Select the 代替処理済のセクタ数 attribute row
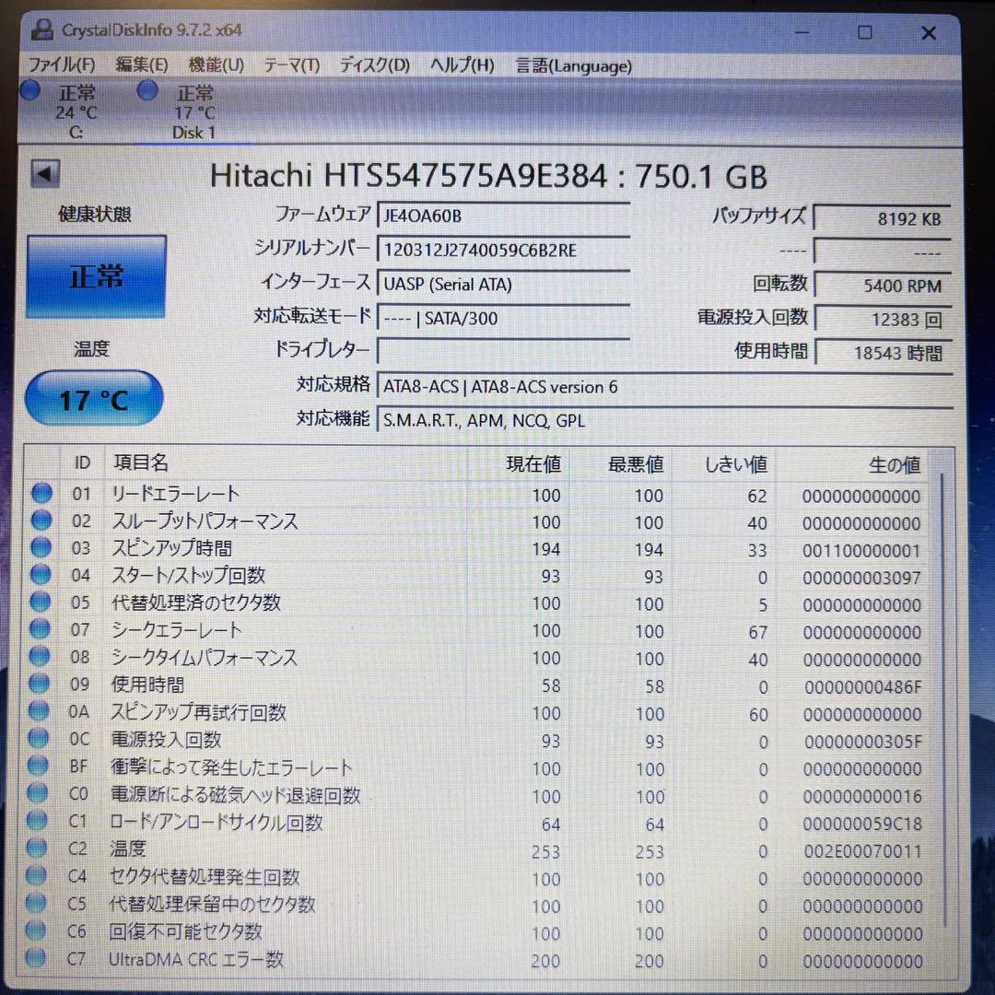The height and width of the screenshot is (995, 995). 477,603
